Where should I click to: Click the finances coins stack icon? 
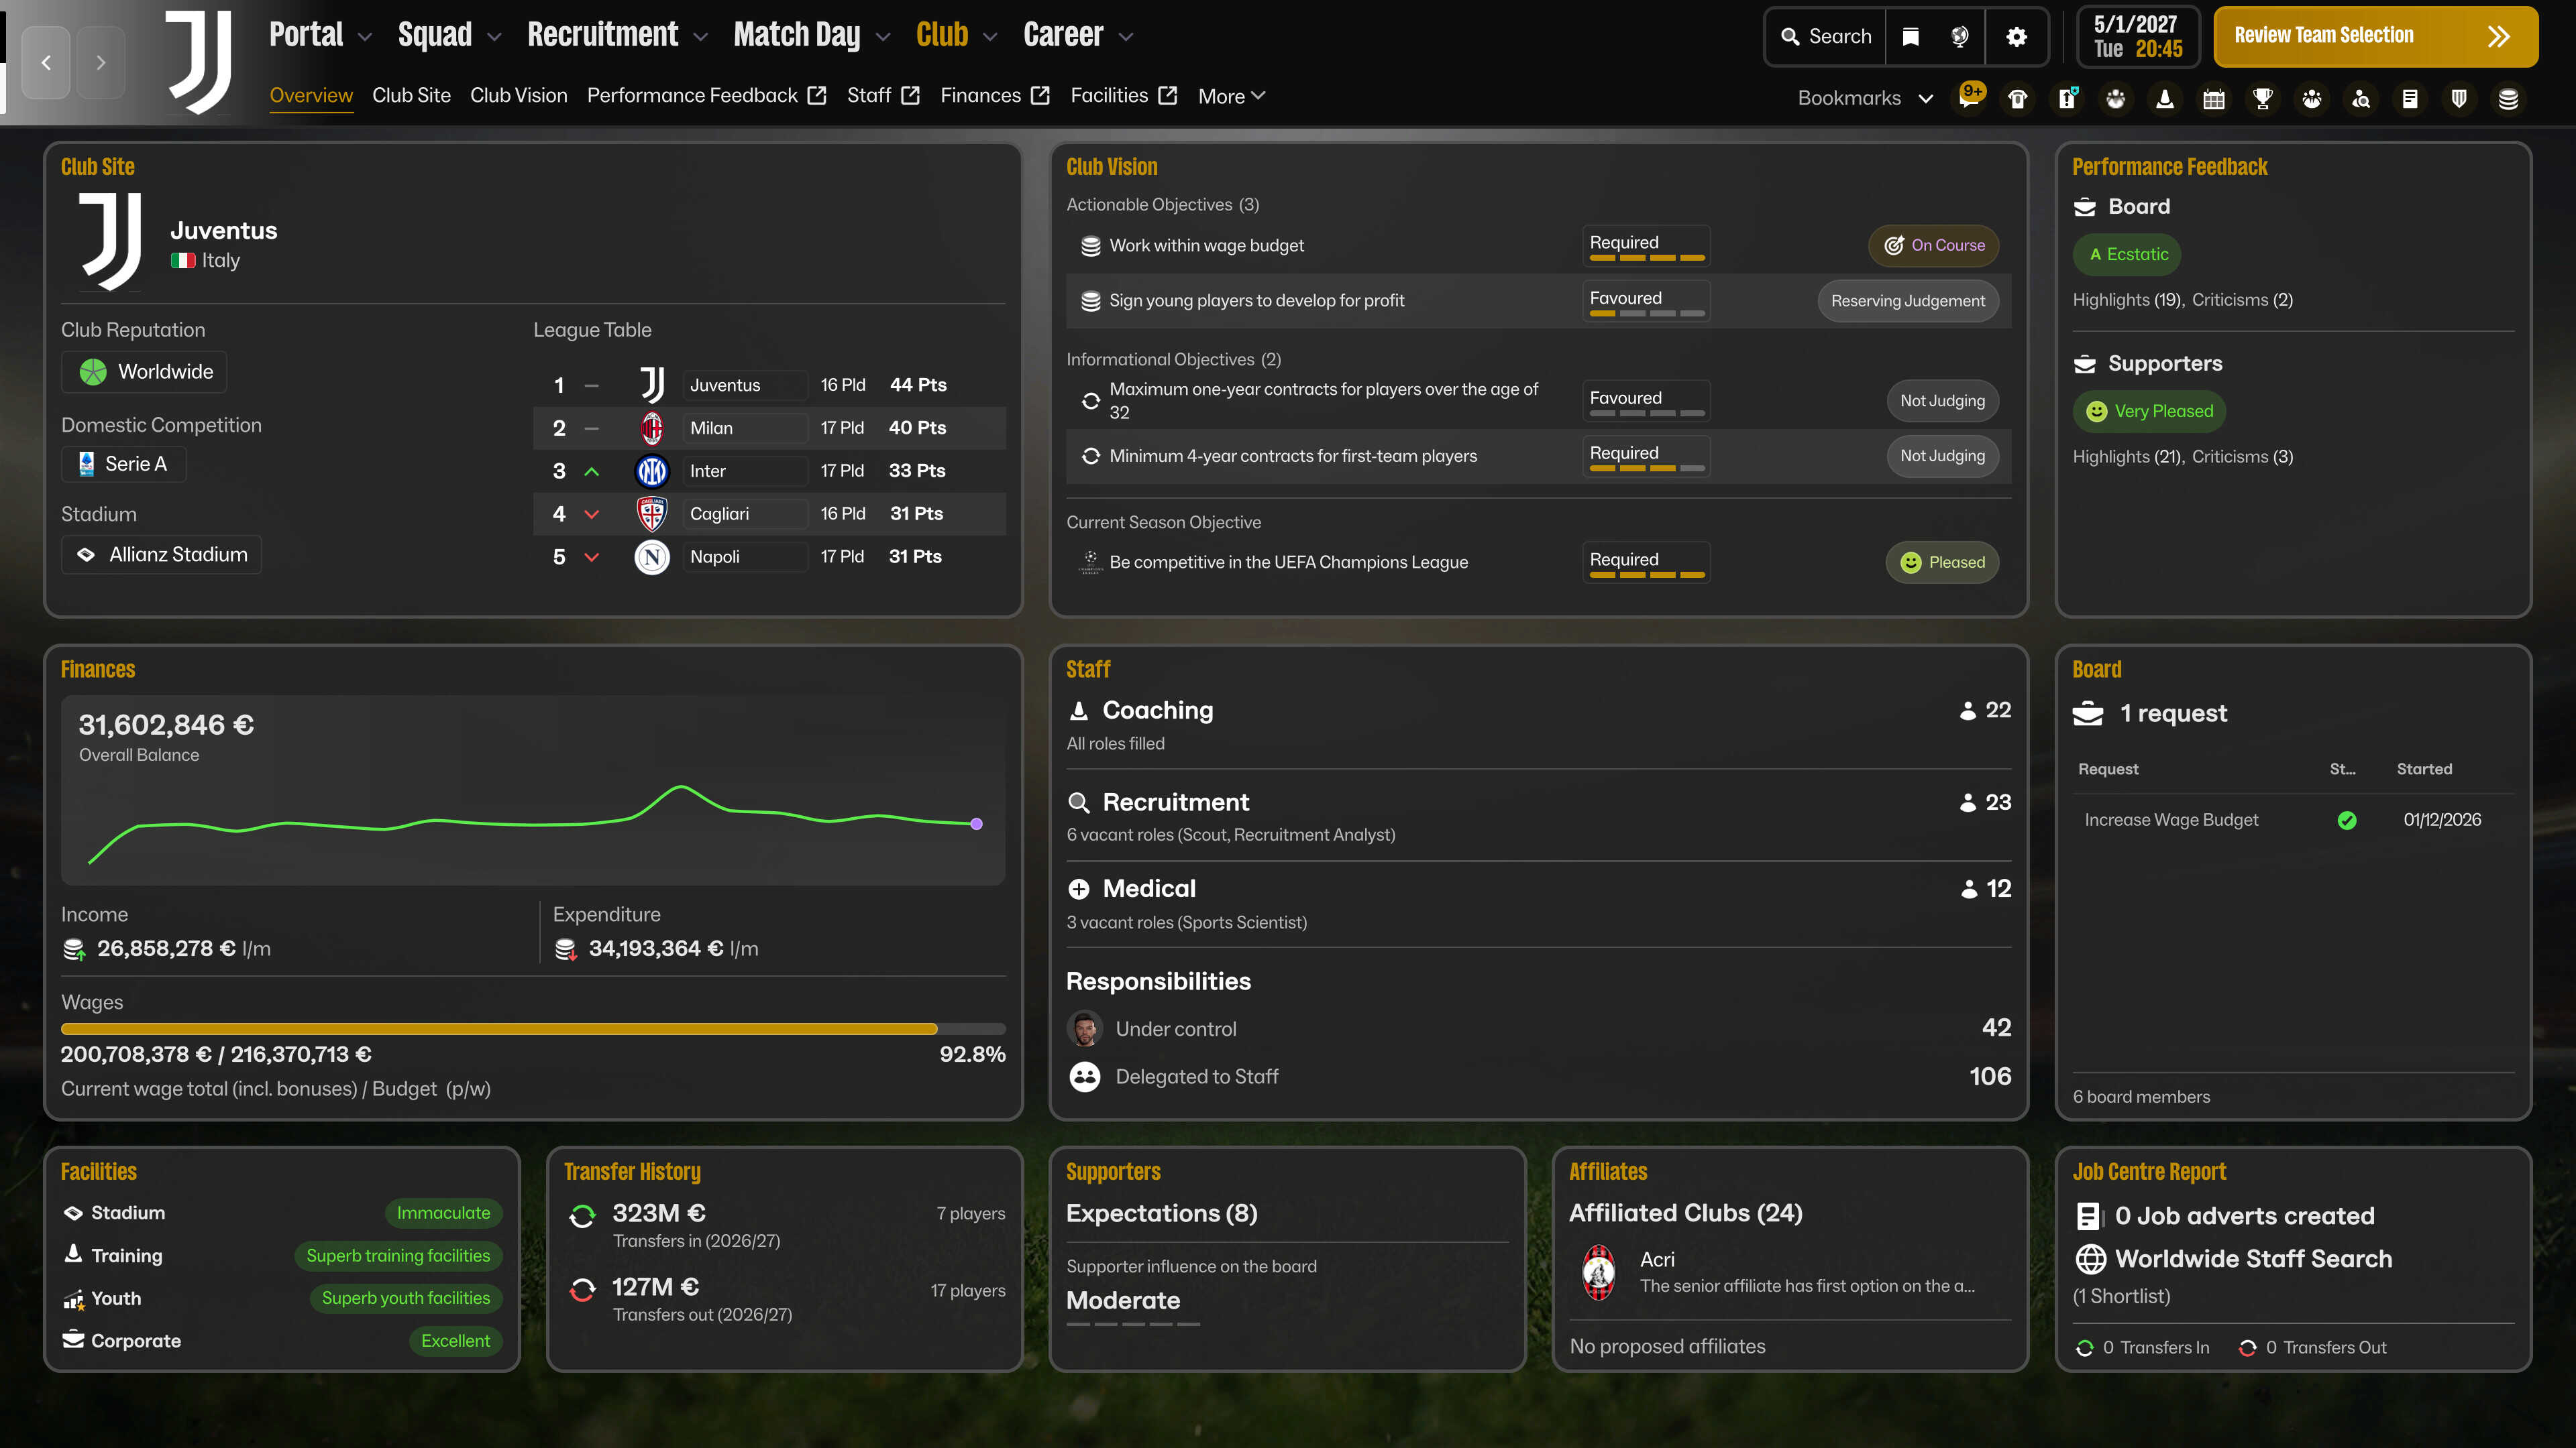(2508, 98)
